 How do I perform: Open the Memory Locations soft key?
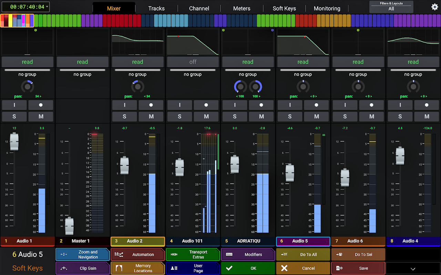pyautogui.click(x=137, y=268)
